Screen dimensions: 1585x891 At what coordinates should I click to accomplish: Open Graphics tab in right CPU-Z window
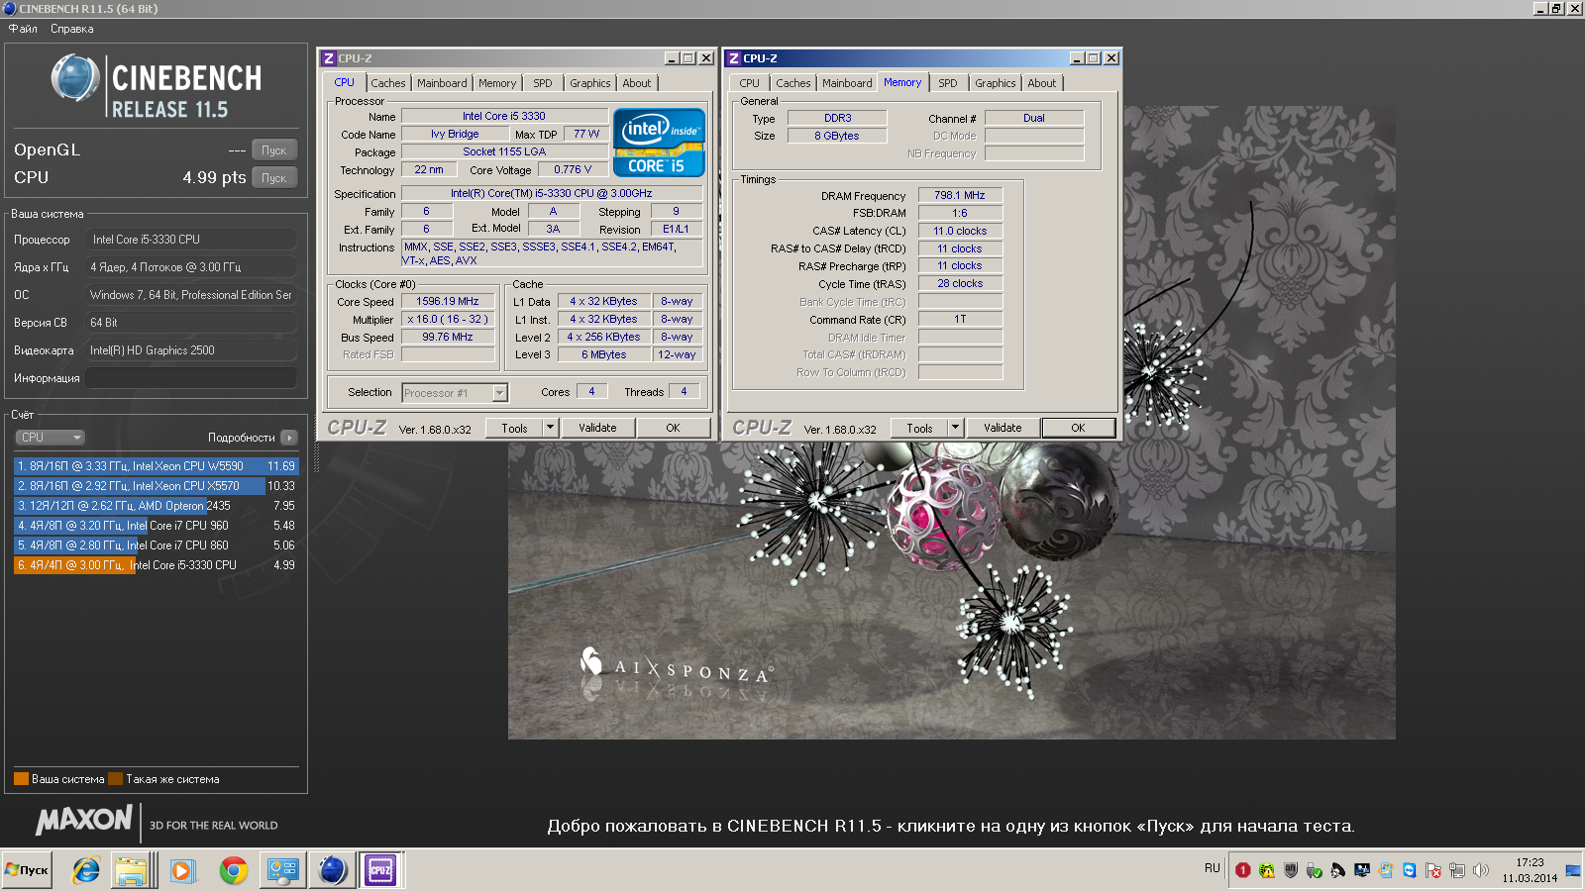pyautogui.click(x=996, y=83)
